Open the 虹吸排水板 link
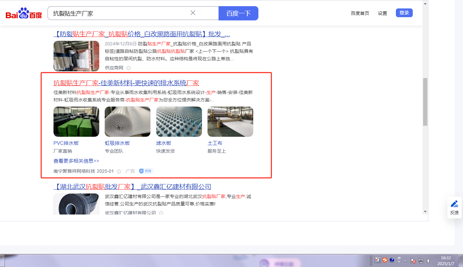The width and height of the screenshot is (463, 267). [x=117, y=143]
